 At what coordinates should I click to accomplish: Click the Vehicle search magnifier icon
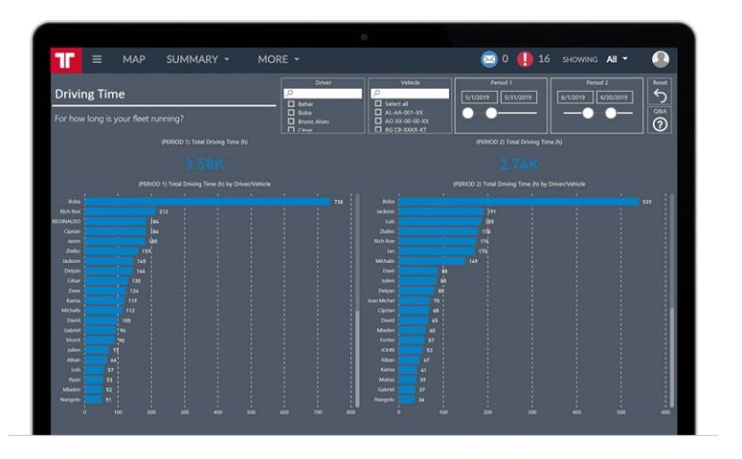376,93
